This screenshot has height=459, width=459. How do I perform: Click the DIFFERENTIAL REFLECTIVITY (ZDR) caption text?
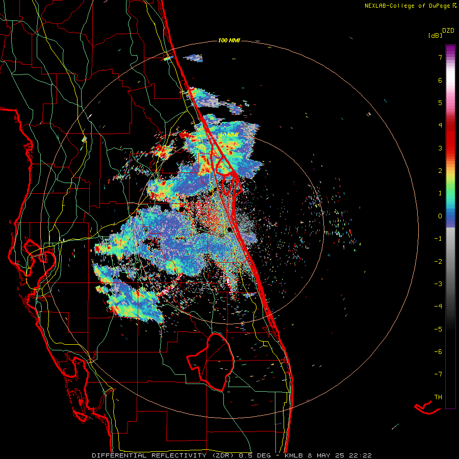pos(165,455)
